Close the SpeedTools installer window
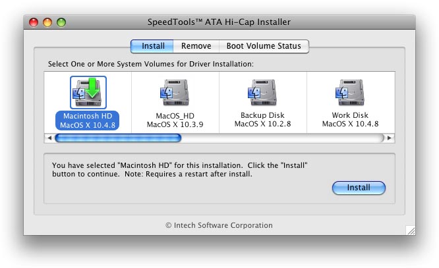The width and height of the screenshot is (439, 268). coord(34,23)
